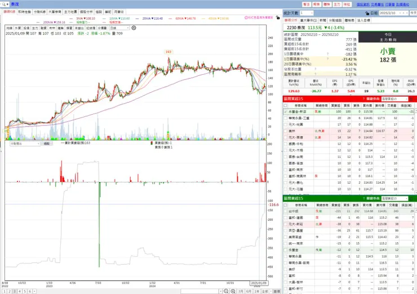Click help icon beside 1日籌碼集中(%) row

pyautogui.click(x=327, y=59)
